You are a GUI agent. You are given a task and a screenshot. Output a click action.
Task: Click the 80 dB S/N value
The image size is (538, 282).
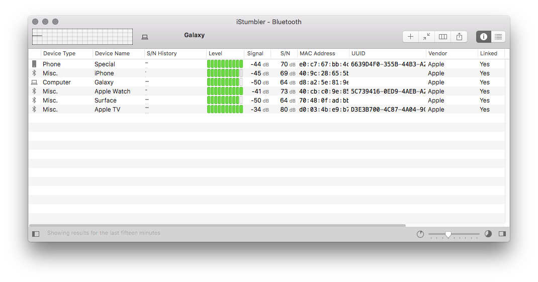(x=288, y=110)
